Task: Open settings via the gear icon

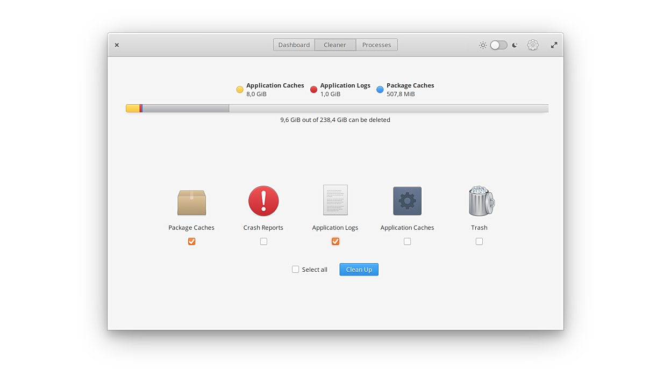Action: (533, 45)
